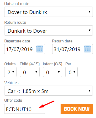Click the Vehicles label

pos(12,83)
